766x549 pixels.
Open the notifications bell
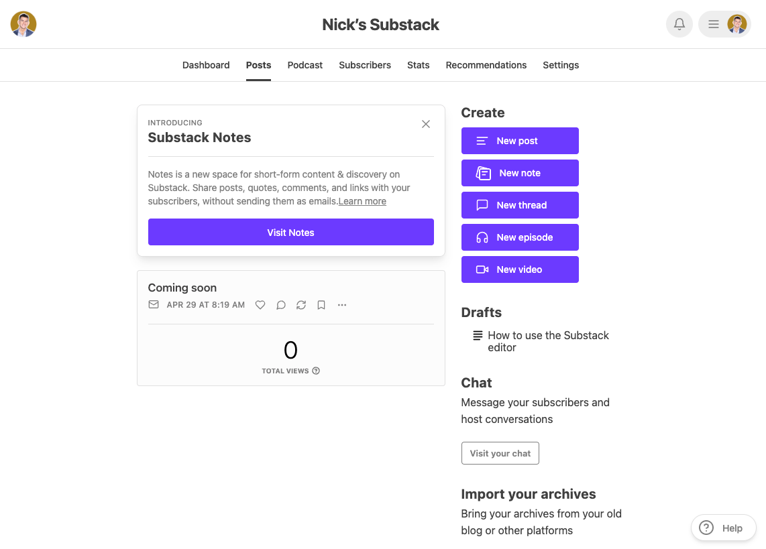679,25
